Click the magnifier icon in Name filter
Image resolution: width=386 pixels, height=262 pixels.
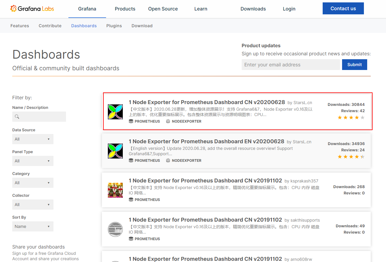pyautogui.click(x=17, y=117)
